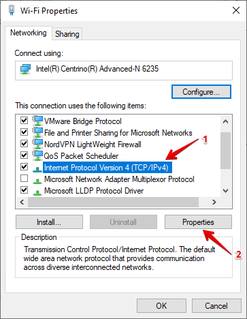247x319 pixels.
Task: Uncheck the VMware Bridge Protocol checkbox
Action: point(24,120)
